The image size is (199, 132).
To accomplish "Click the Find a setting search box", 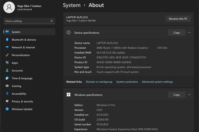I will pos(29,21).
